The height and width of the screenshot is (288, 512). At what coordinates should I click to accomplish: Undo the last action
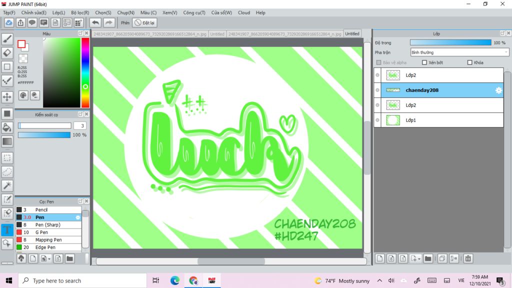pos(95,22)
